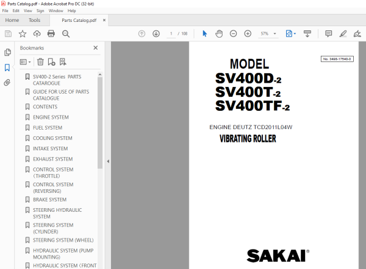366x269 pixels.
Task: Choose the selection arrow tool
Action: click(x=205, y=33)
